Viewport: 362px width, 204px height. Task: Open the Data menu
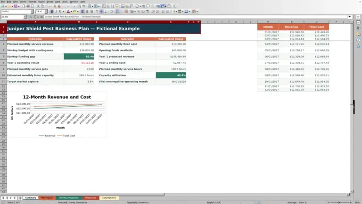pyautogui.click(x=58, y=1)
